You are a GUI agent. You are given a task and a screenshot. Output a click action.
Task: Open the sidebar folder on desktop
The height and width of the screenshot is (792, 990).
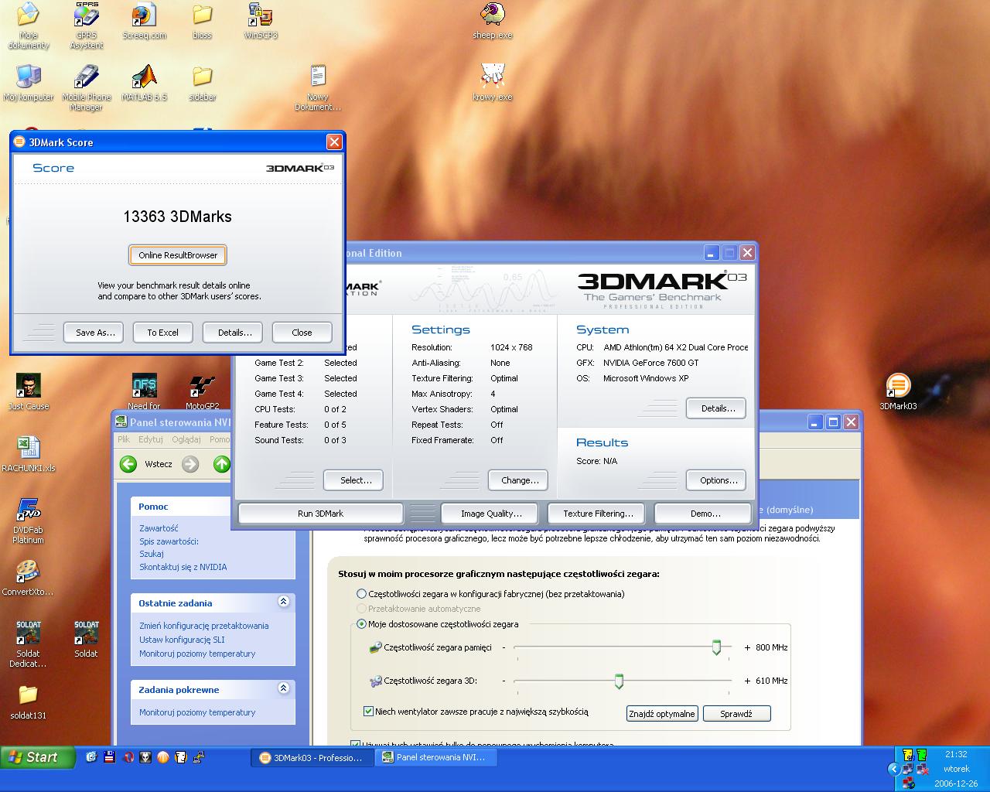pyautogui.click(x=202, y=83)
